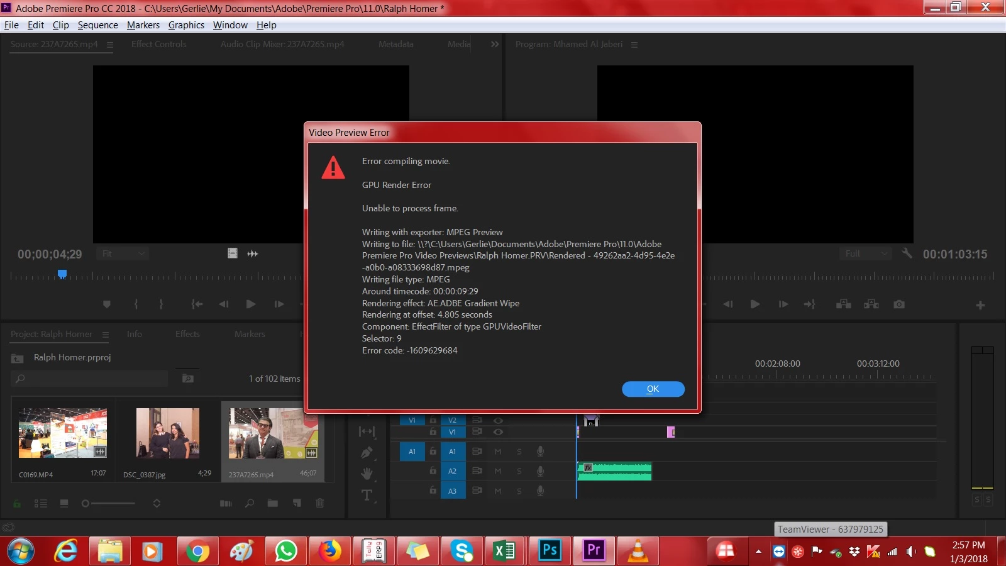Open the Source monitor Fit zoom dropdown
The height and width of the screenshot is (566, 1006).
point(124,253)
